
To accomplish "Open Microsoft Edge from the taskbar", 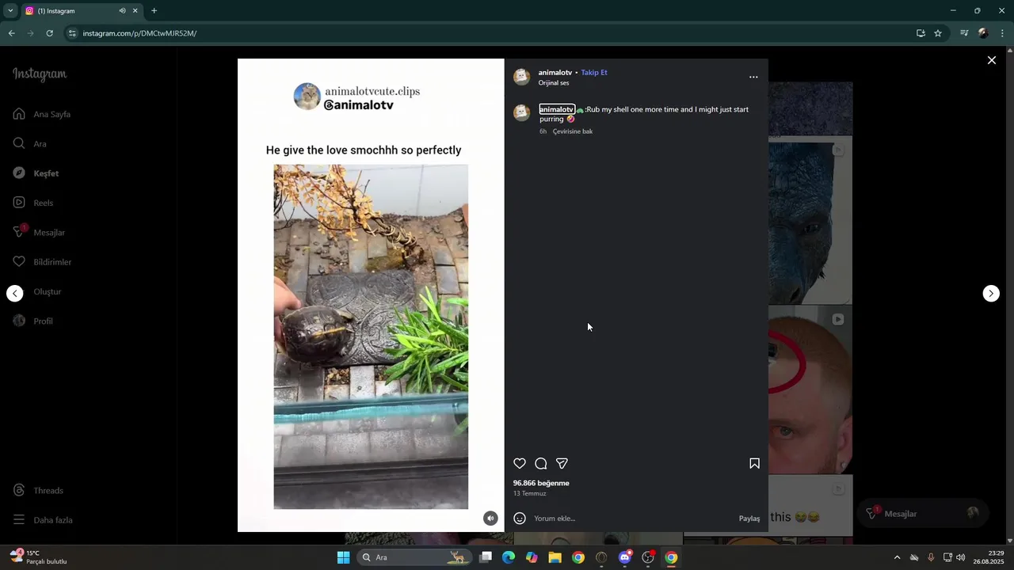I will tap(509, 557).
